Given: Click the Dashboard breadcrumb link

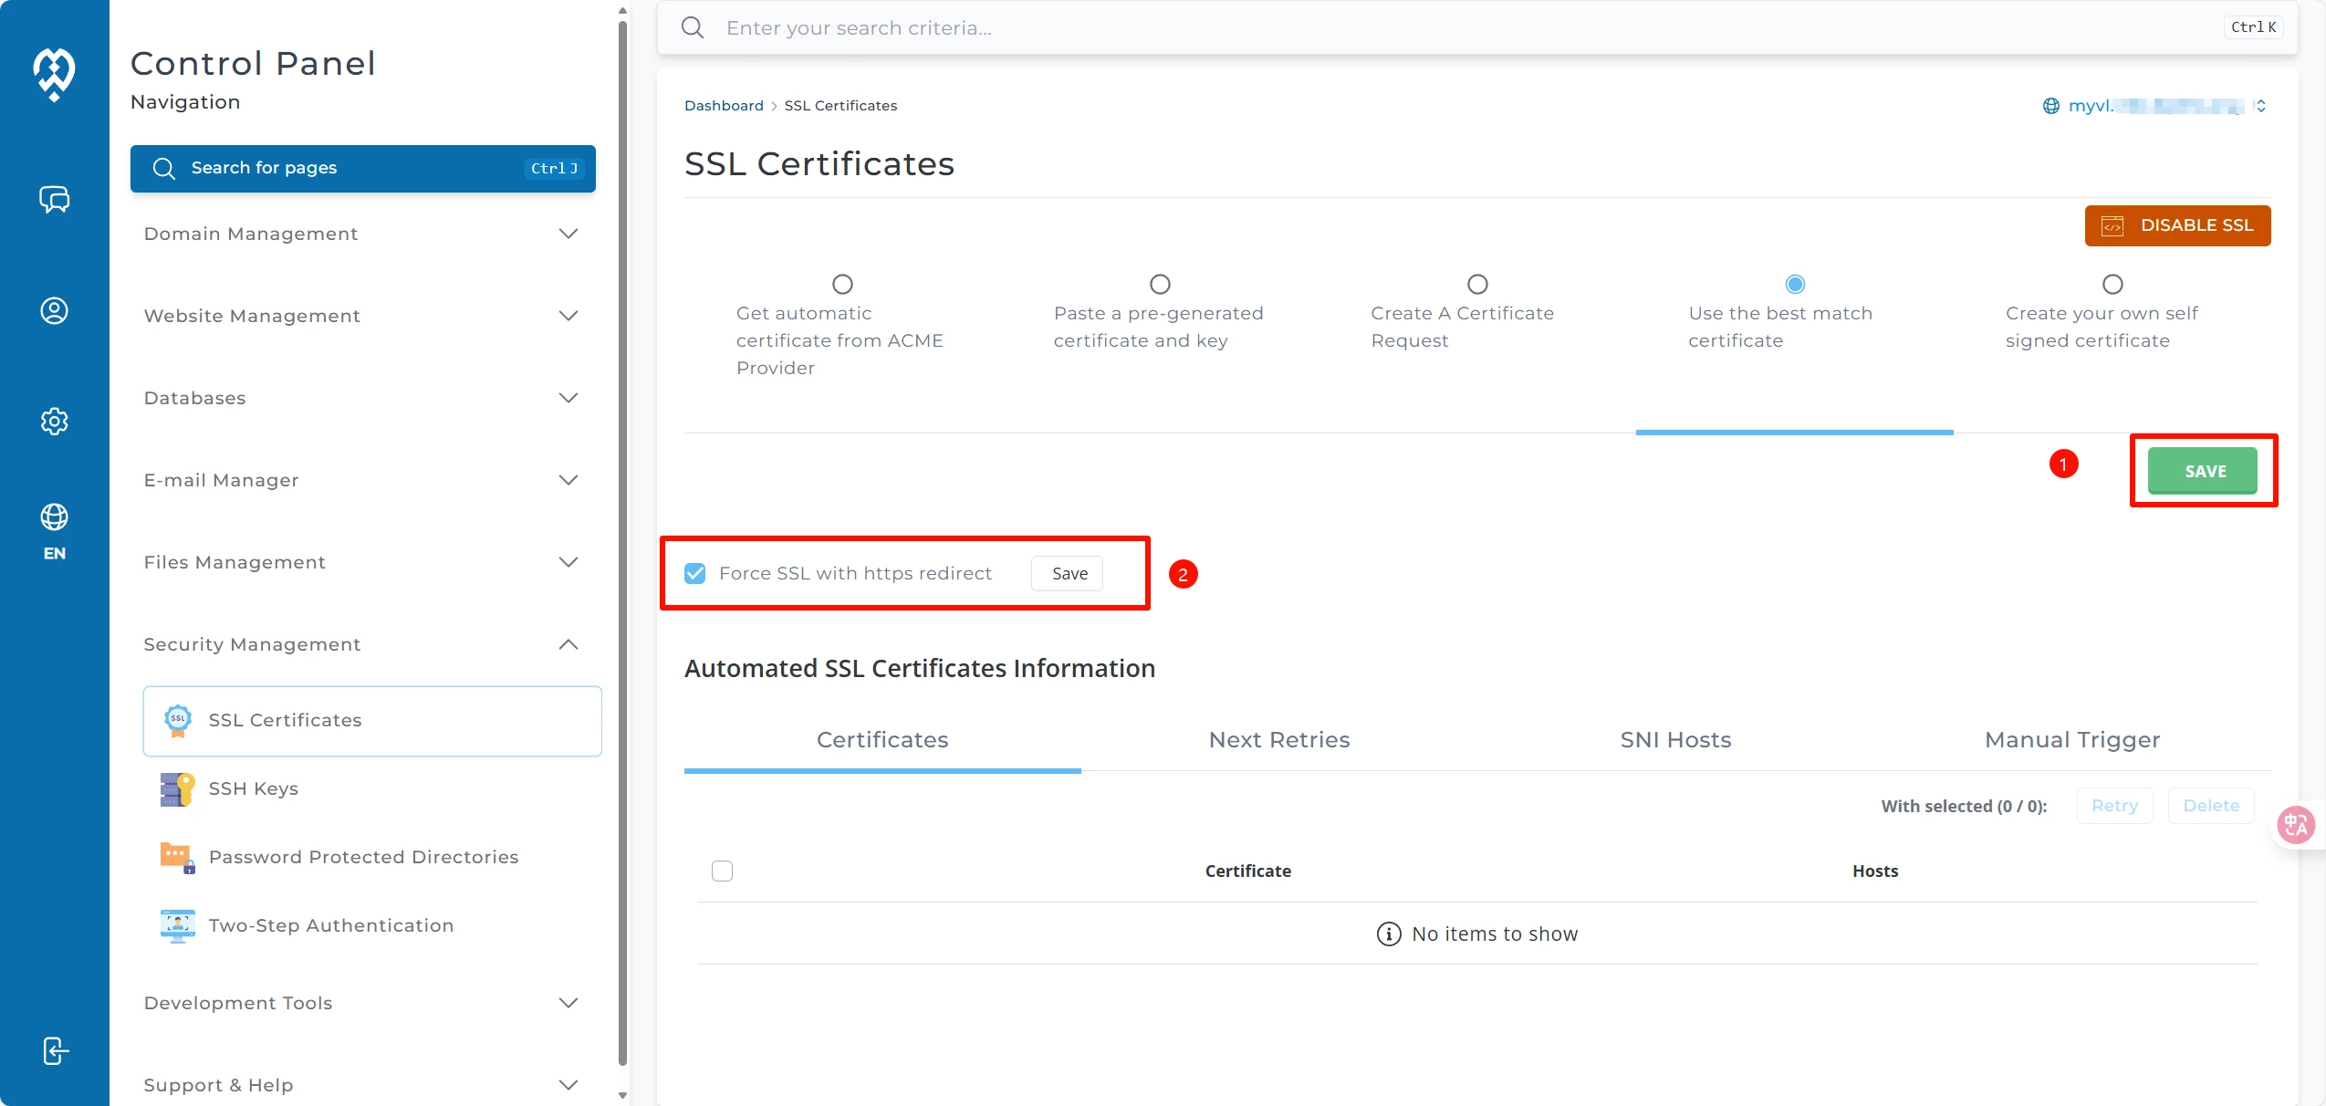Looking at the screenshot, I should click(724, 106).
